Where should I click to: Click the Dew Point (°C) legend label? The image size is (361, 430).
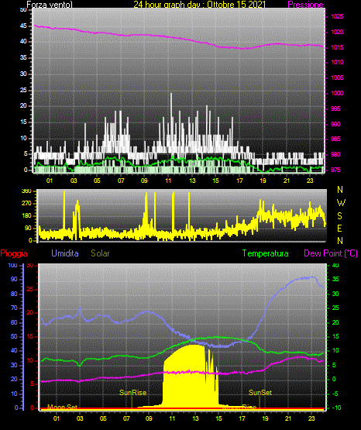[331, 253]
